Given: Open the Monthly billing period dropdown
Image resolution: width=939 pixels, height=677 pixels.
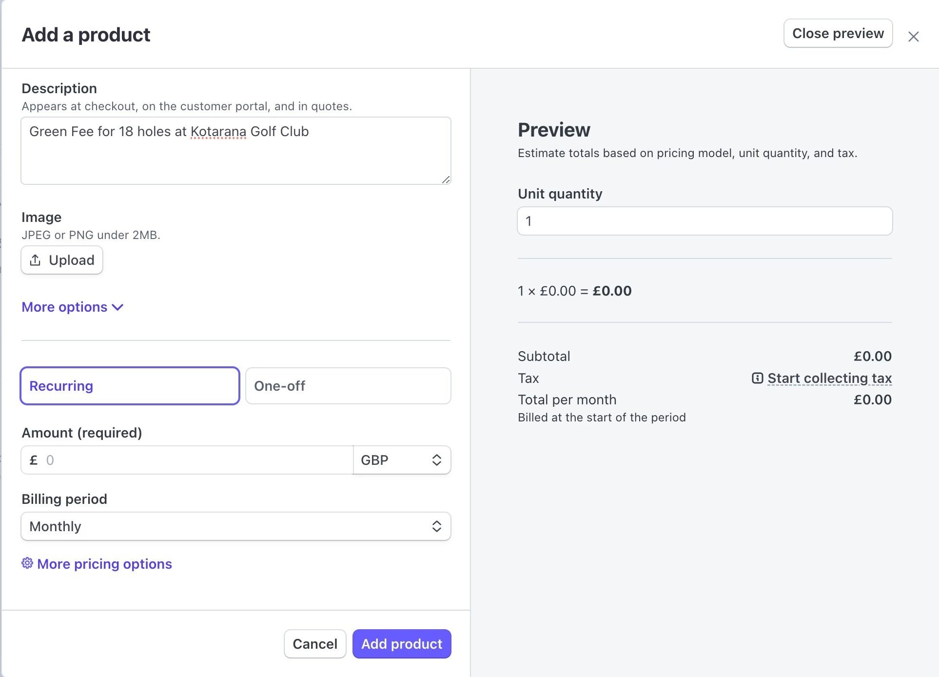Looking at the screenshot, I should 235,526.
